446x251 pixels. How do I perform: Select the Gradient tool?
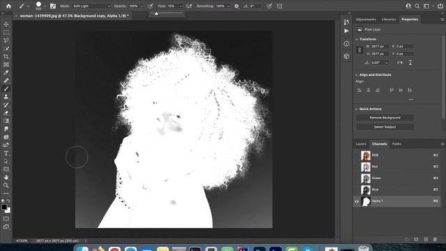point(6,121)
